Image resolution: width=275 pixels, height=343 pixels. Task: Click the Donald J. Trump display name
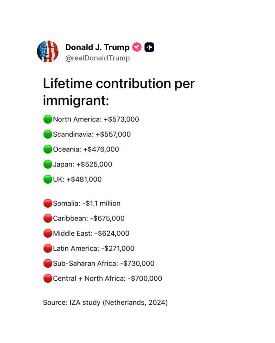coord(97,47)
